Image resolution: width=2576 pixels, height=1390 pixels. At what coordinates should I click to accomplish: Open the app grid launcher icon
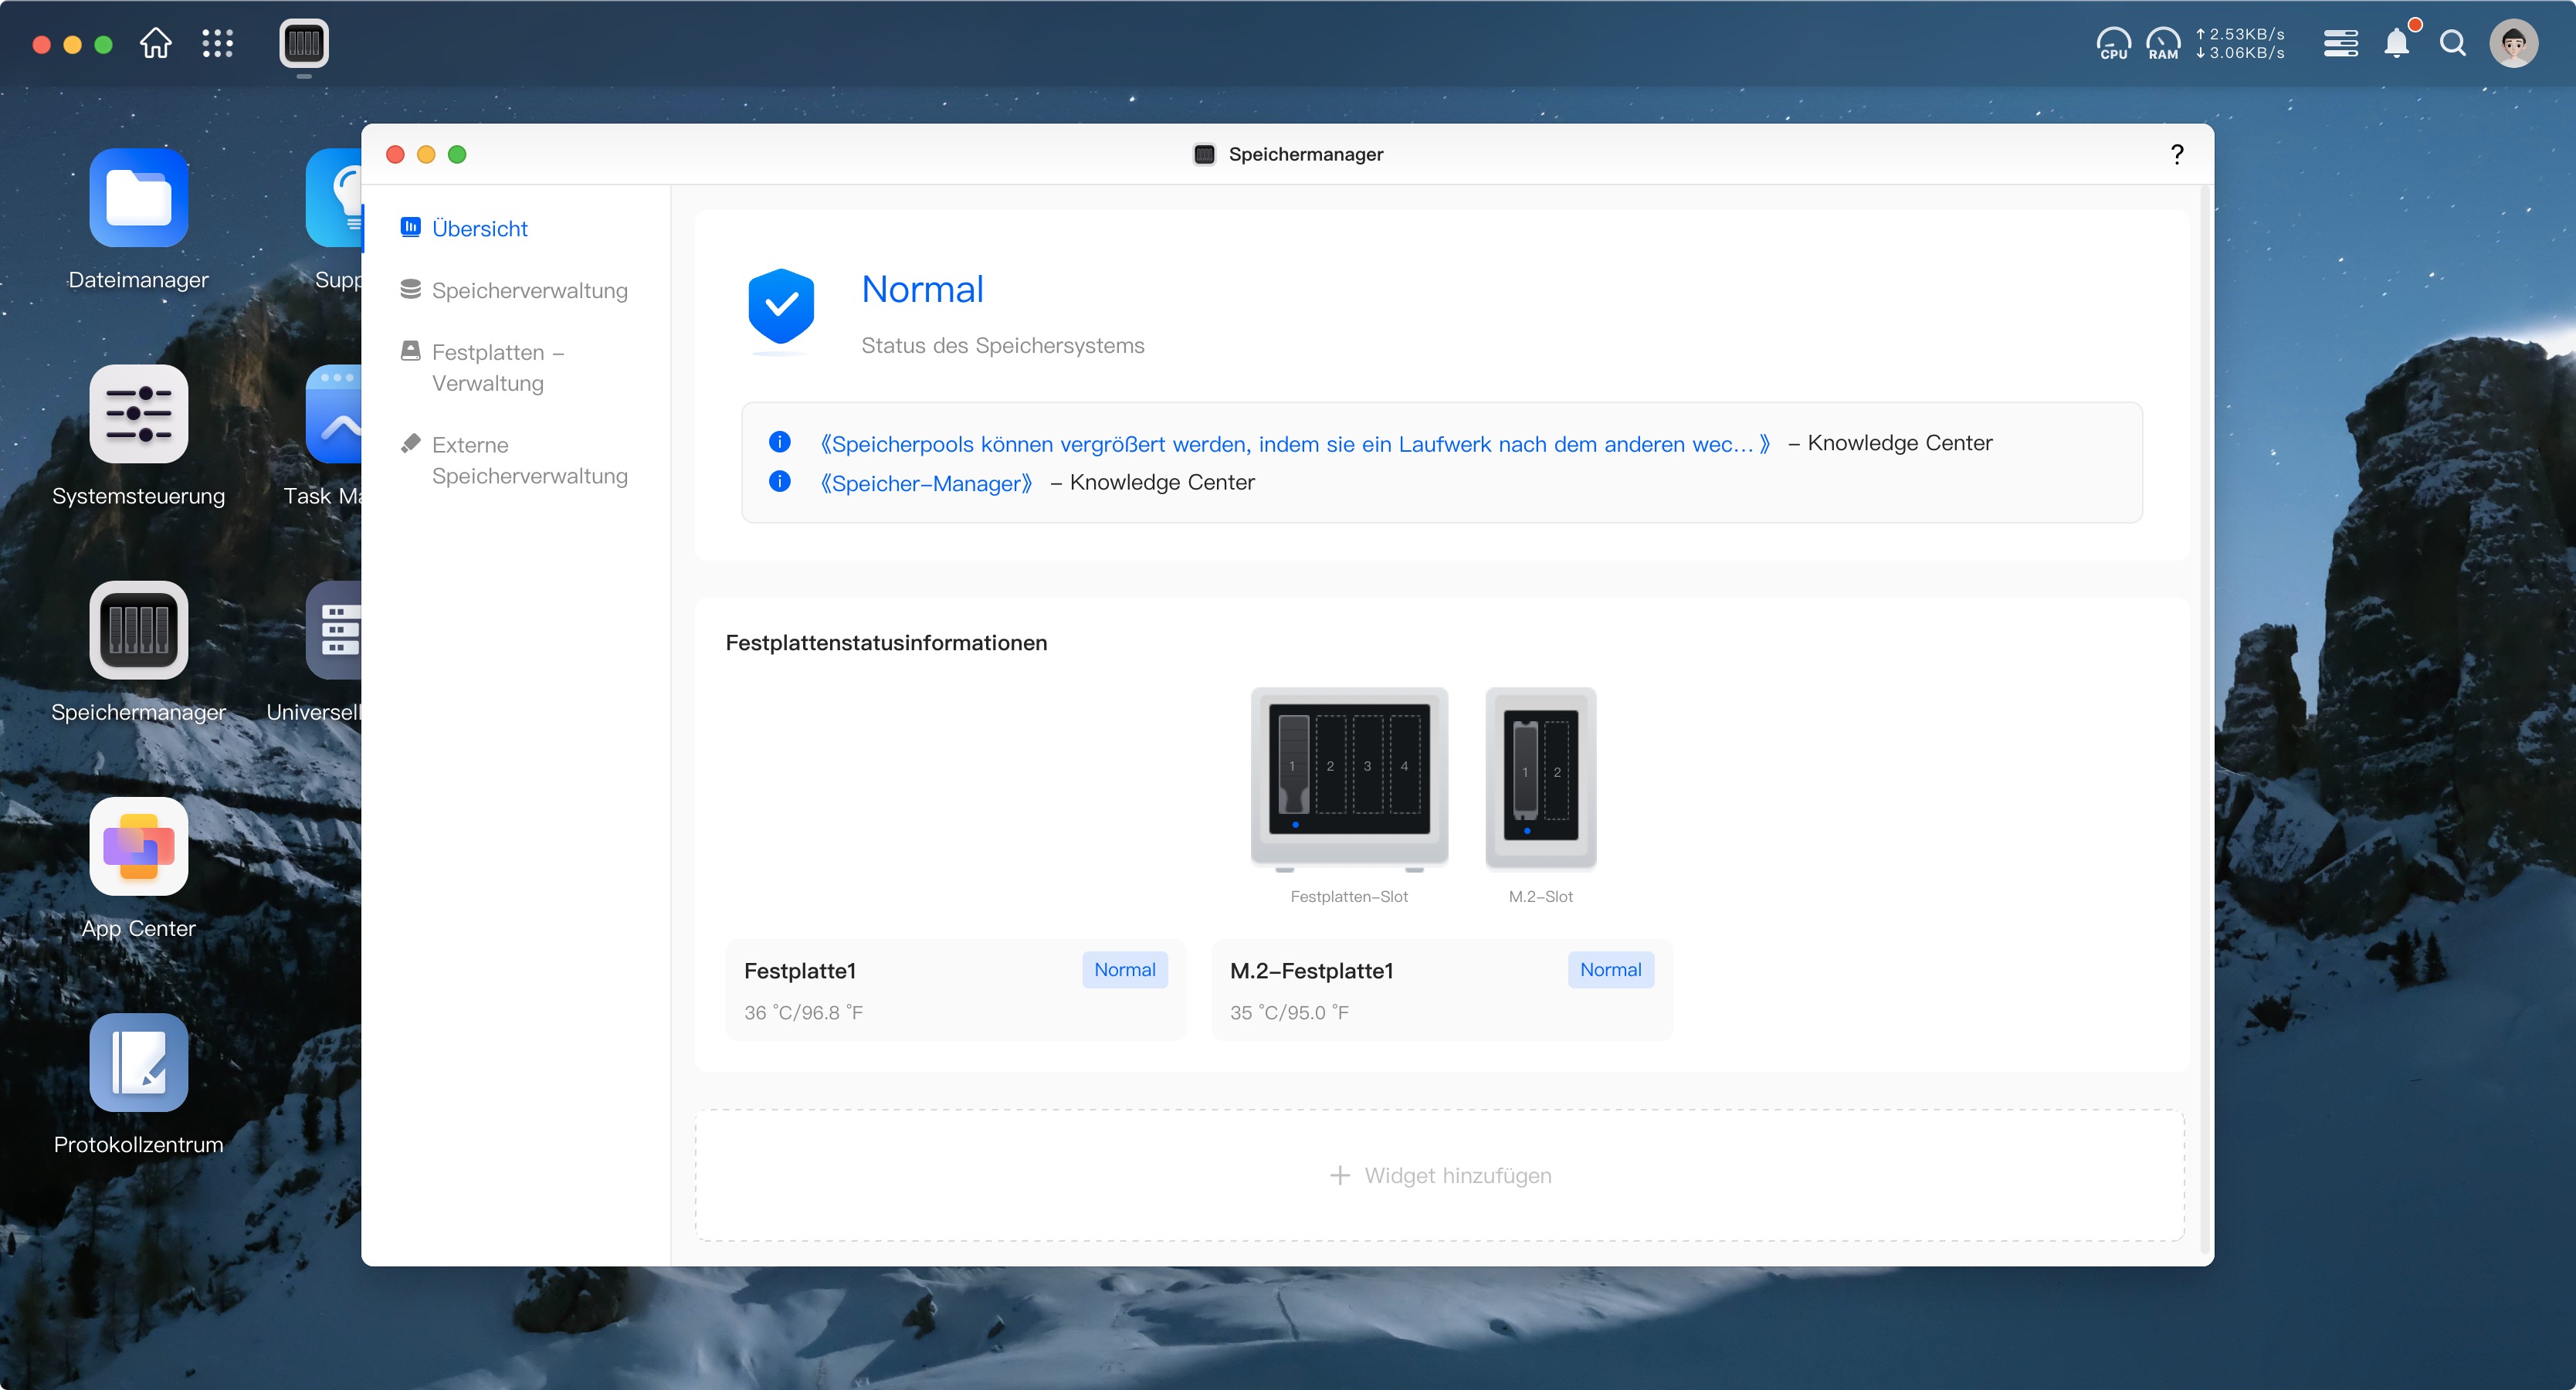217,43
